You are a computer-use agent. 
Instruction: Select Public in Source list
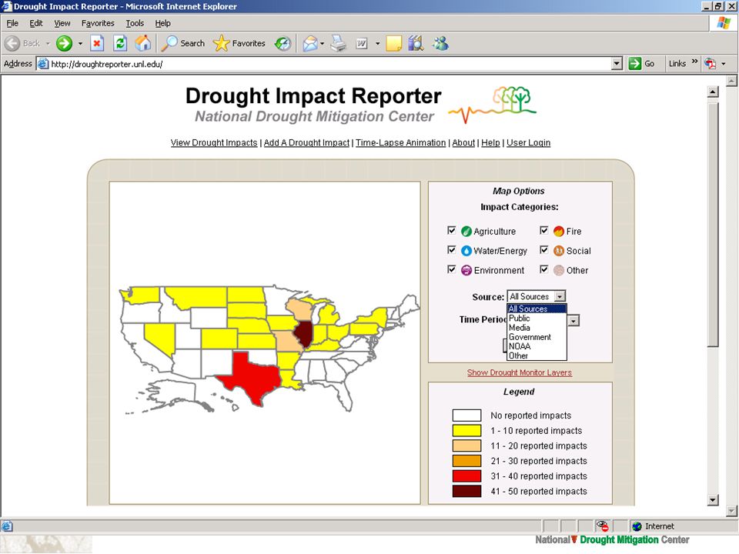click(x=537, y=319)
